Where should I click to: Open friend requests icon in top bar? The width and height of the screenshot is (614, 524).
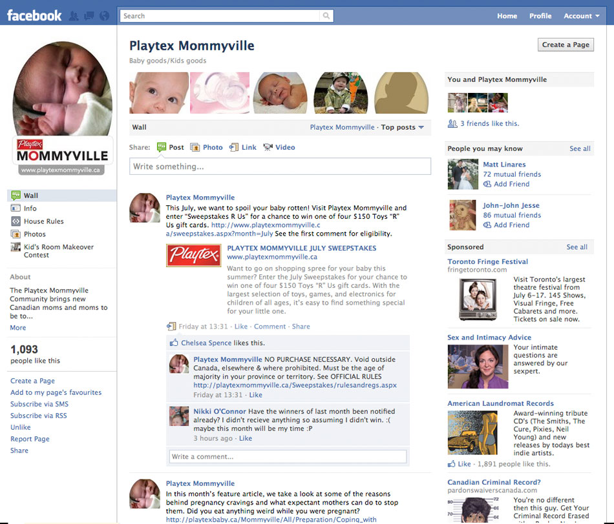coord(74,16)
